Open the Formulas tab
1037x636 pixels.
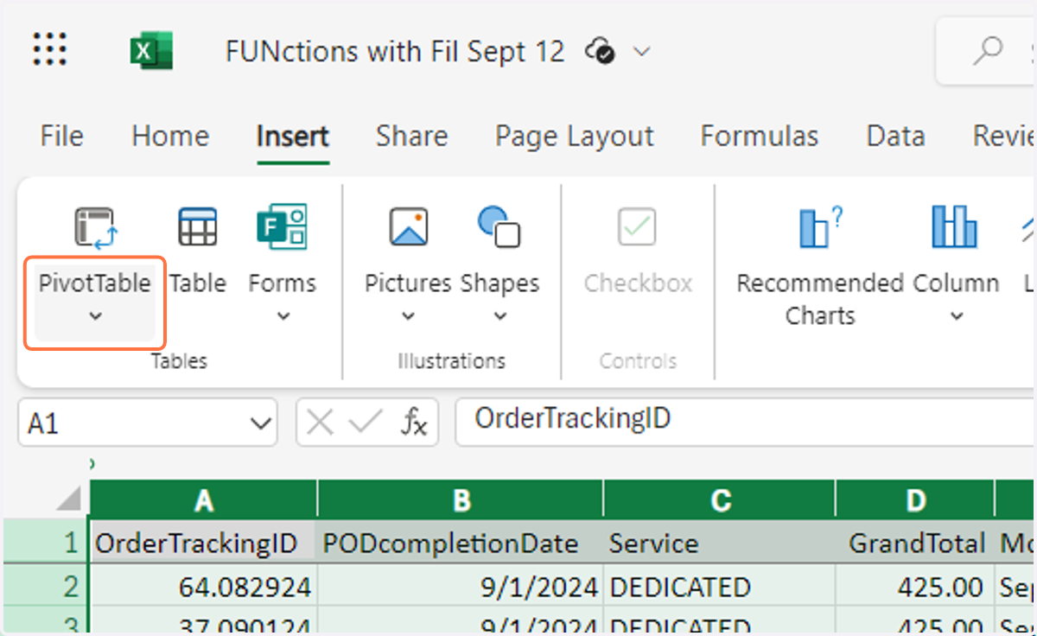[760, 136]
